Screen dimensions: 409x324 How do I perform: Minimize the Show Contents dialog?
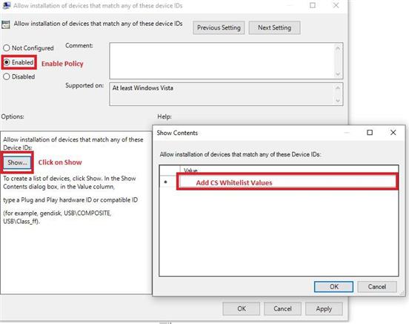point(347,133)
